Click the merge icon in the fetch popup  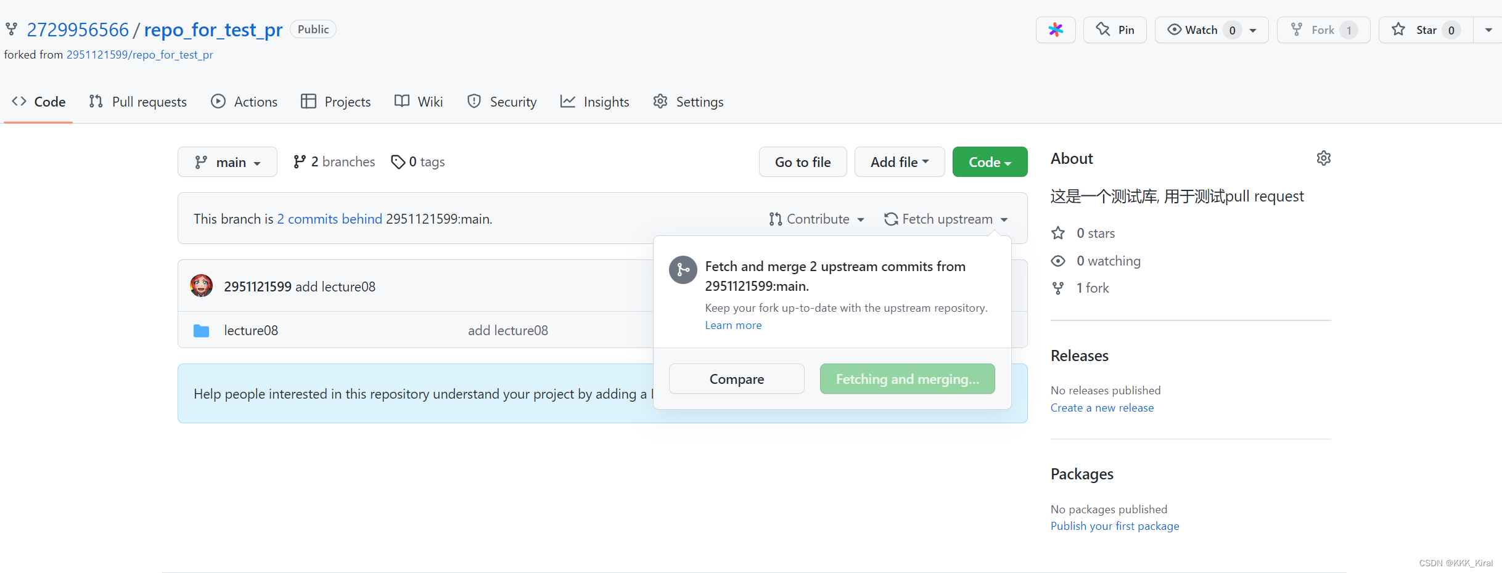tap(683, 270)
